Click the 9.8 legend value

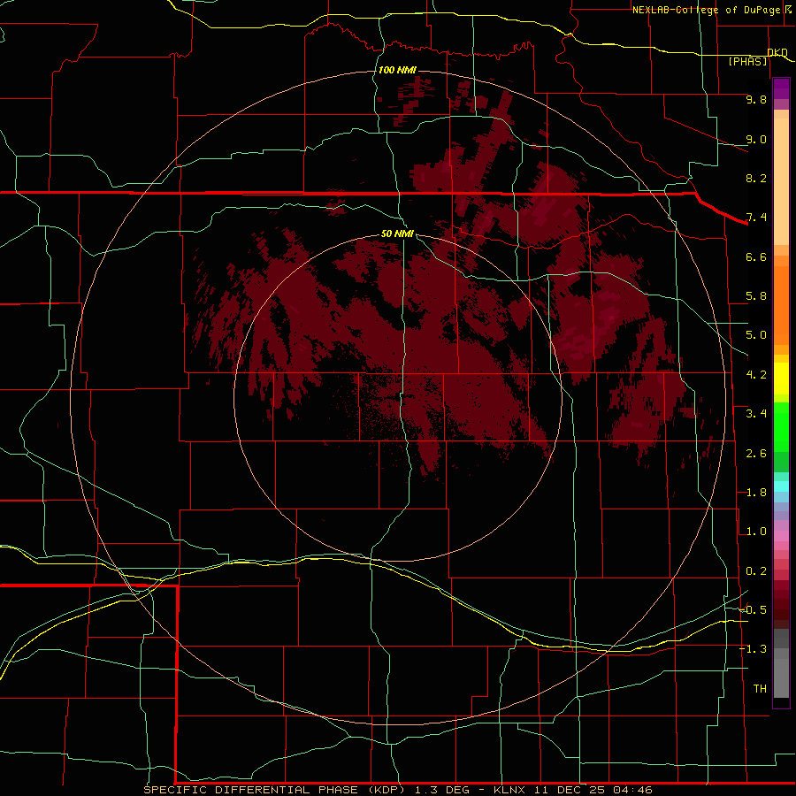pos(756,99)
